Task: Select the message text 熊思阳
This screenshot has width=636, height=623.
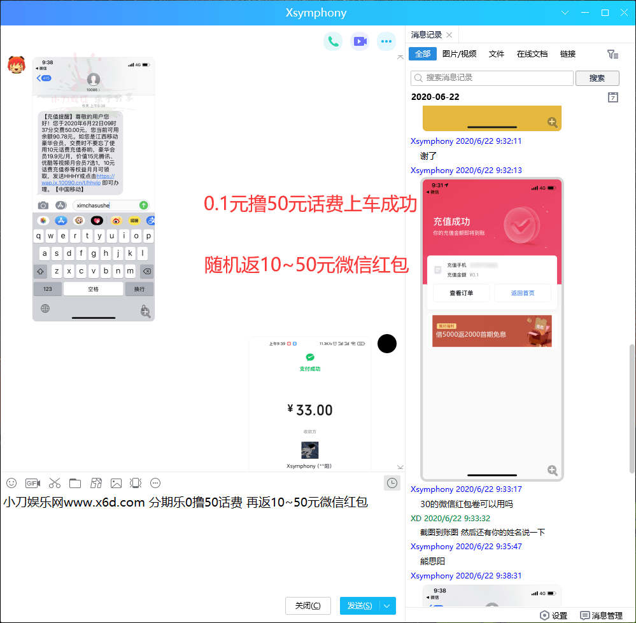Action: 432,561
